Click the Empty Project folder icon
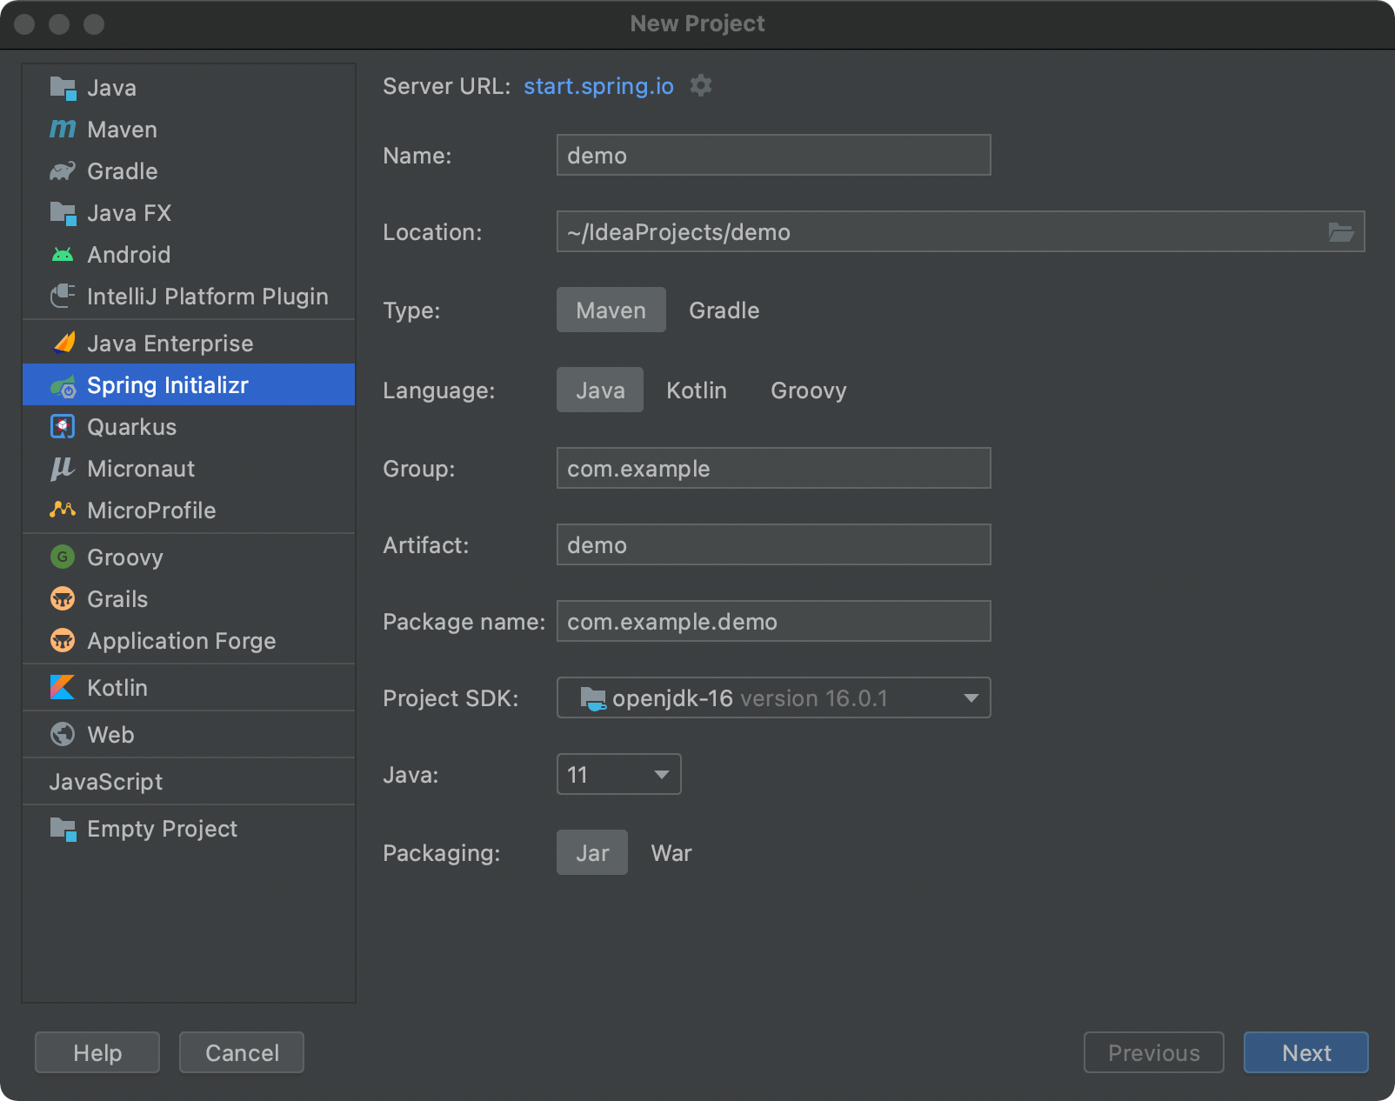The width and height of the screenshot is (1395, 1101). [63, 829]
